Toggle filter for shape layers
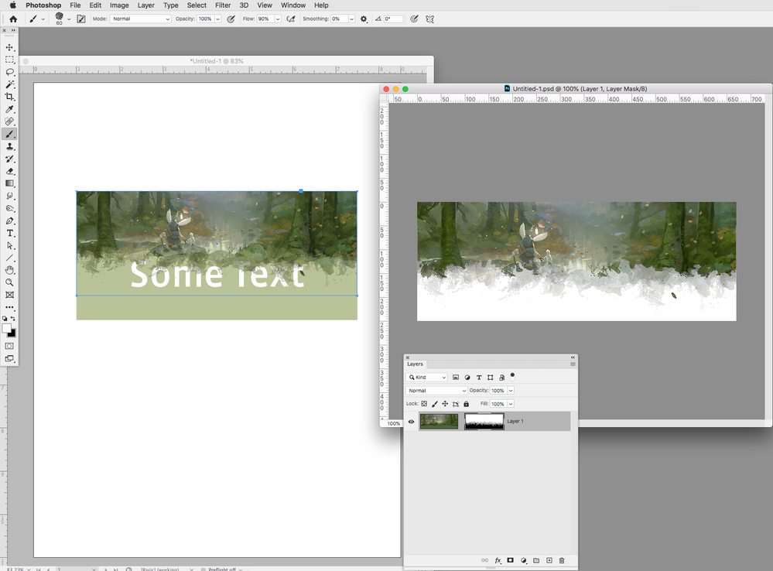The width and height of the screenshot is (773, 571). [490, 378]
